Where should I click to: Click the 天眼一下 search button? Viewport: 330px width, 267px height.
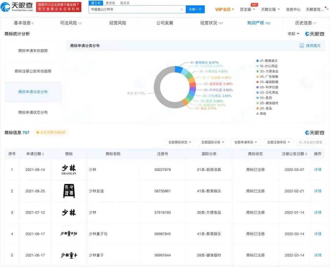click(195, 9)
